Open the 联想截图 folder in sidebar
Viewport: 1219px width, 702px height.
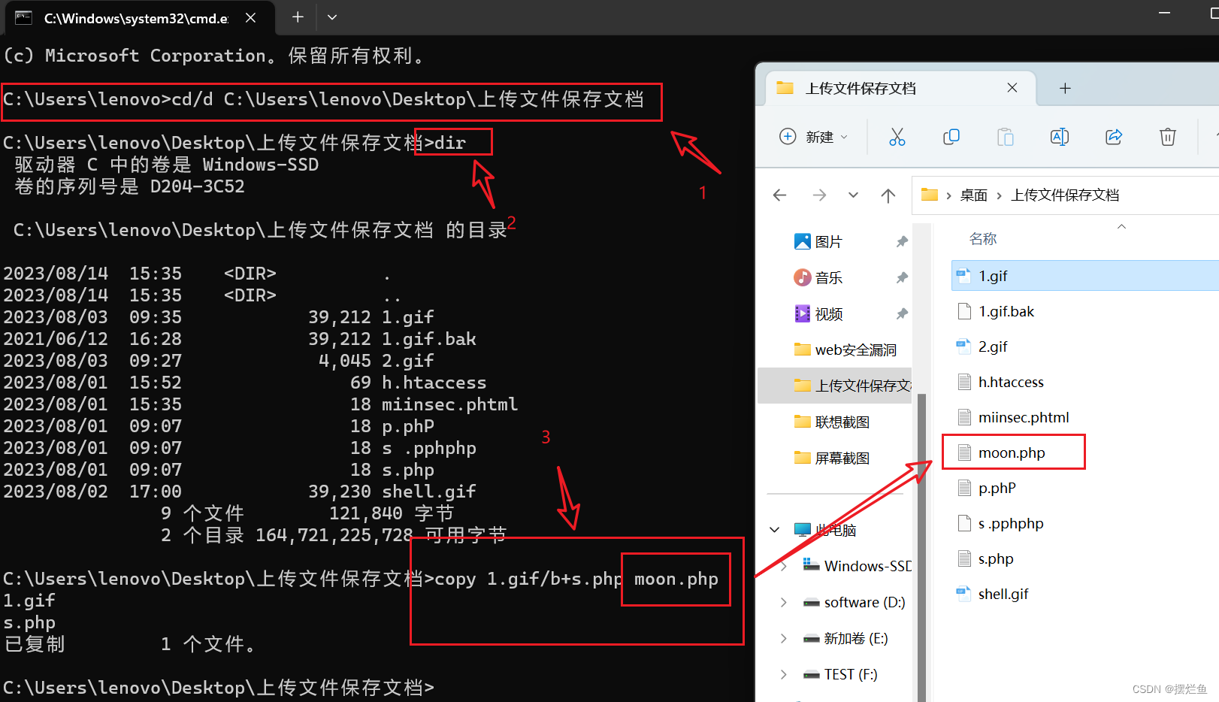coord(831,422)
